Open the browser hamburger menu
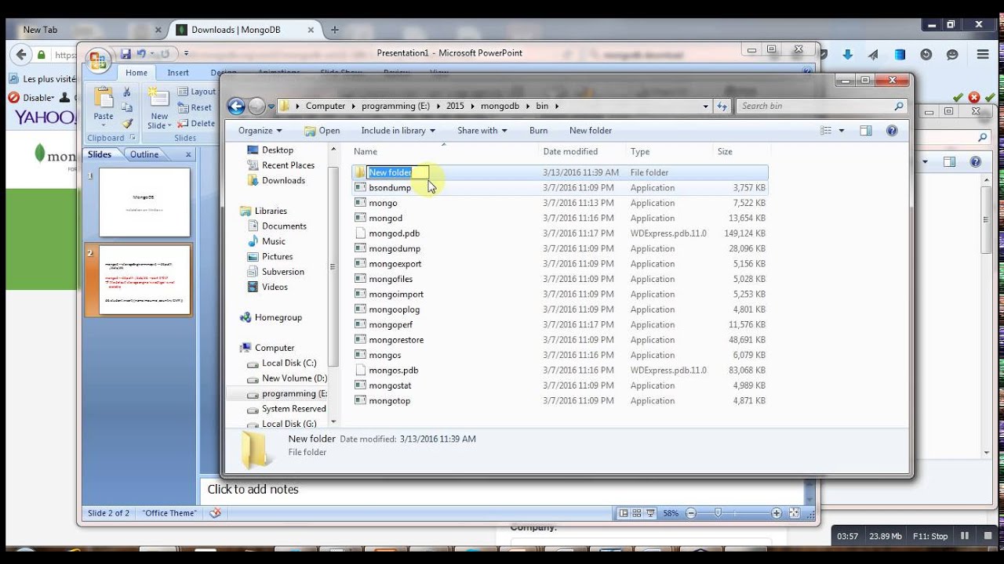1004x564 pixels. 983,55
